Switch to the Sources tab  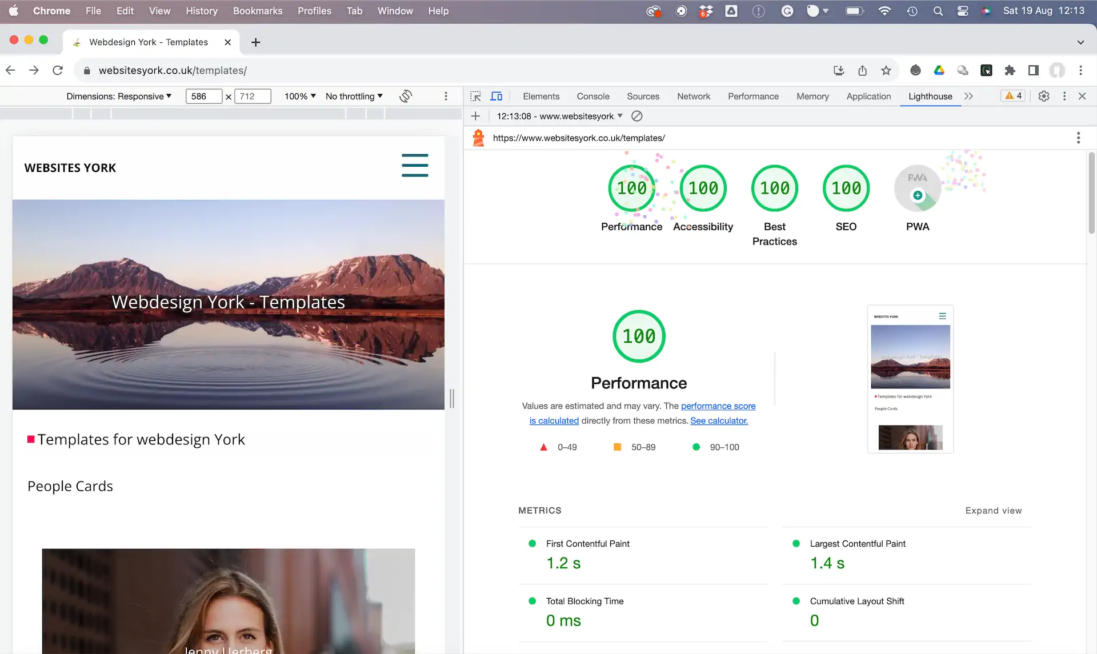[x=643, y=96]
